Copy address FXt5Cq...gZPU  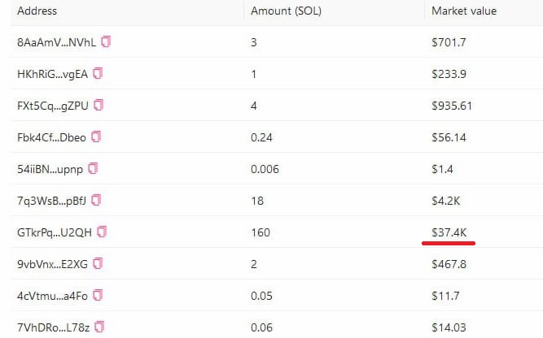click(99, 105)
